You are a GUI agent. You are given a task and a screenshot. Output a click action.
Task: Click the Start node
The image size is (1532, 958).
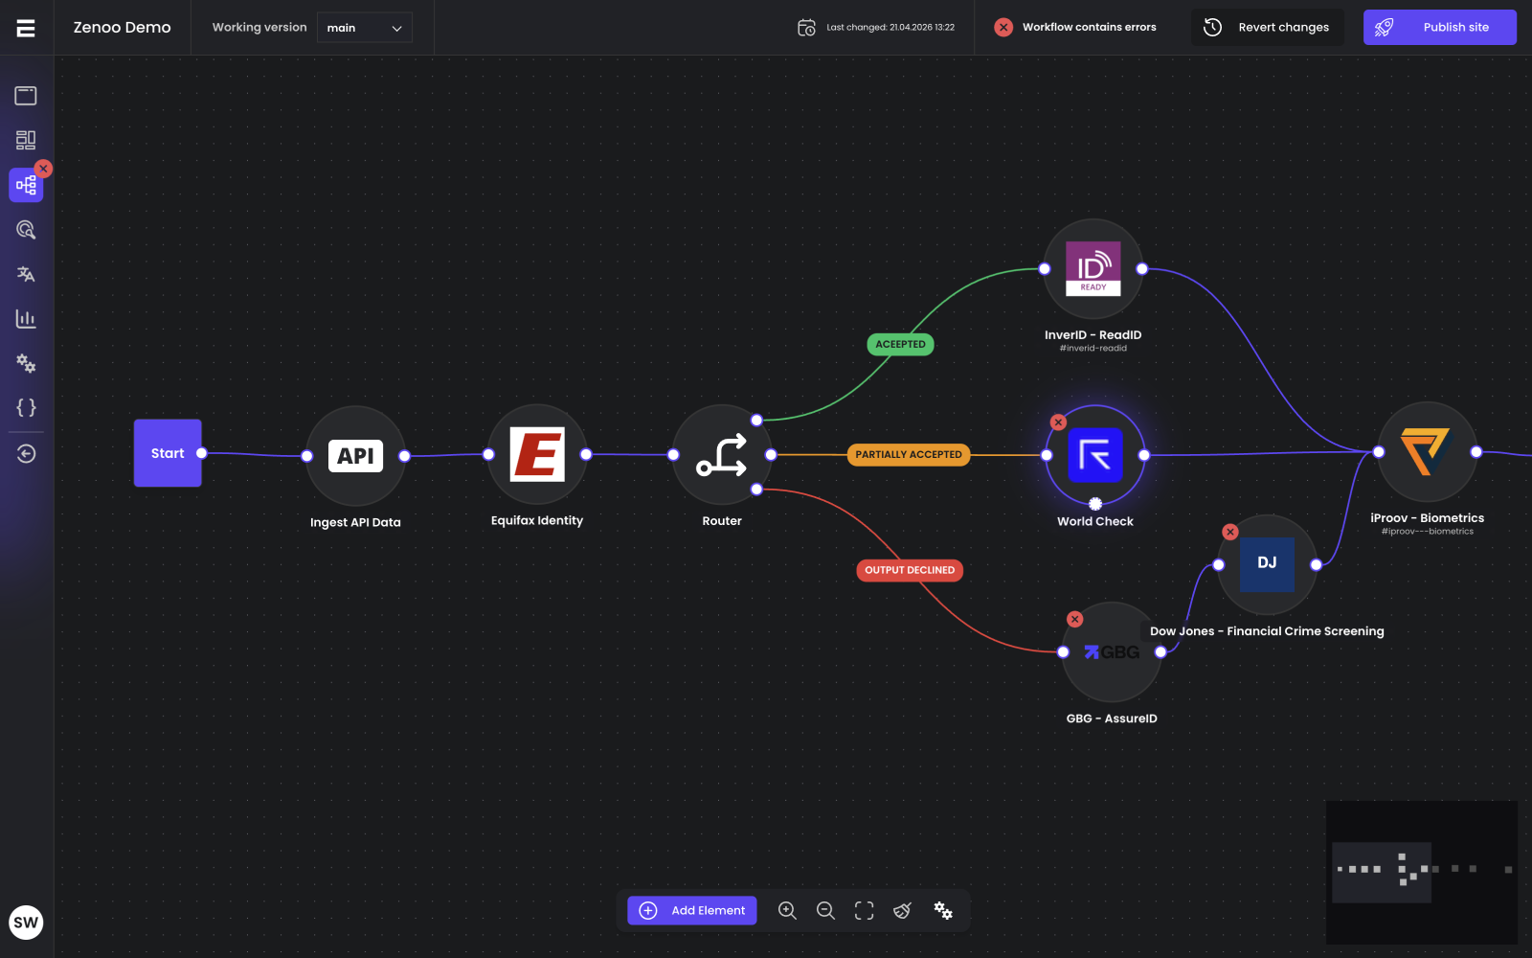[x=168, y=453]
